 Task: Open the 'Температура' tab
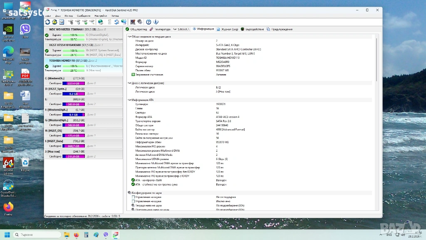160,29
